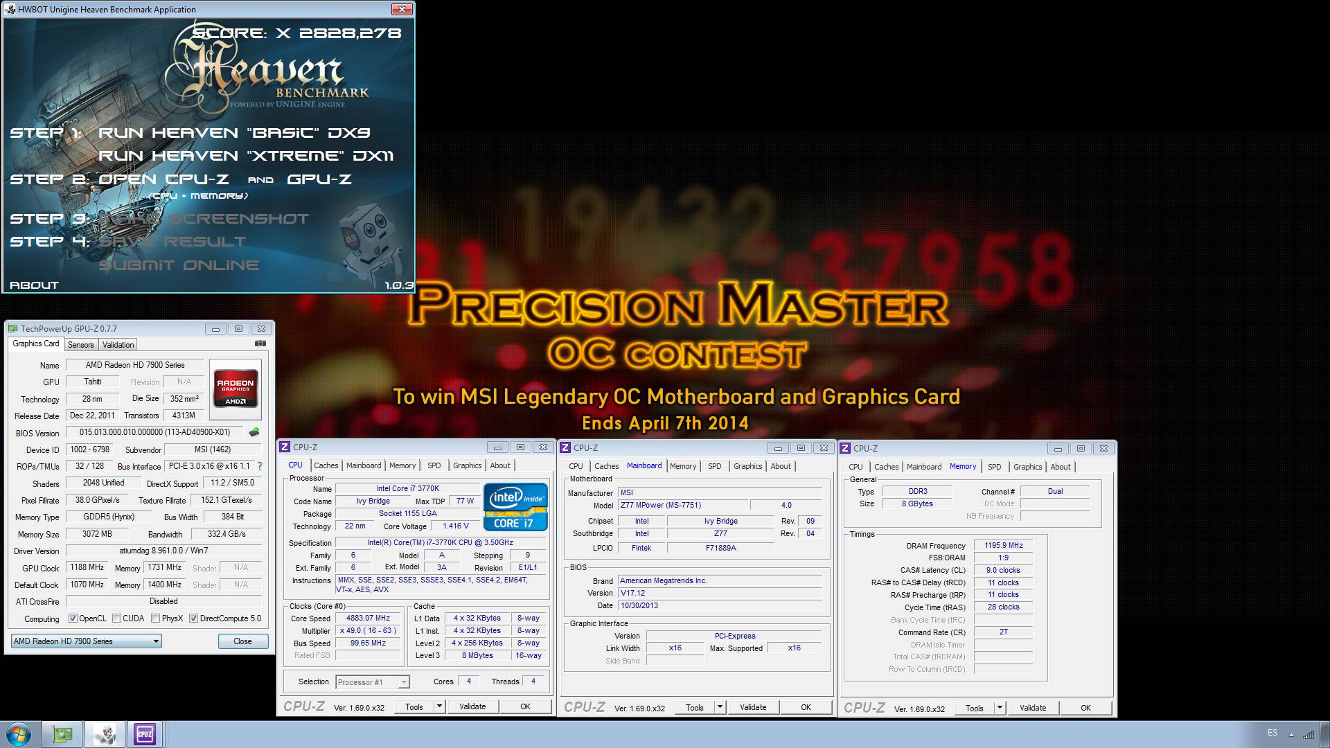Viewport: 1330px width, 748px height.
Task: Click the Intel Core i7 logo in CPU-Z
Action: click(516, 507)
